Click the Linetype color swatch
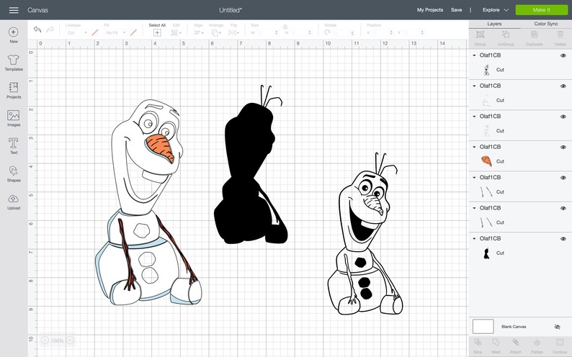This screenshot has height=357, width=572. click(x=95, y=33)
